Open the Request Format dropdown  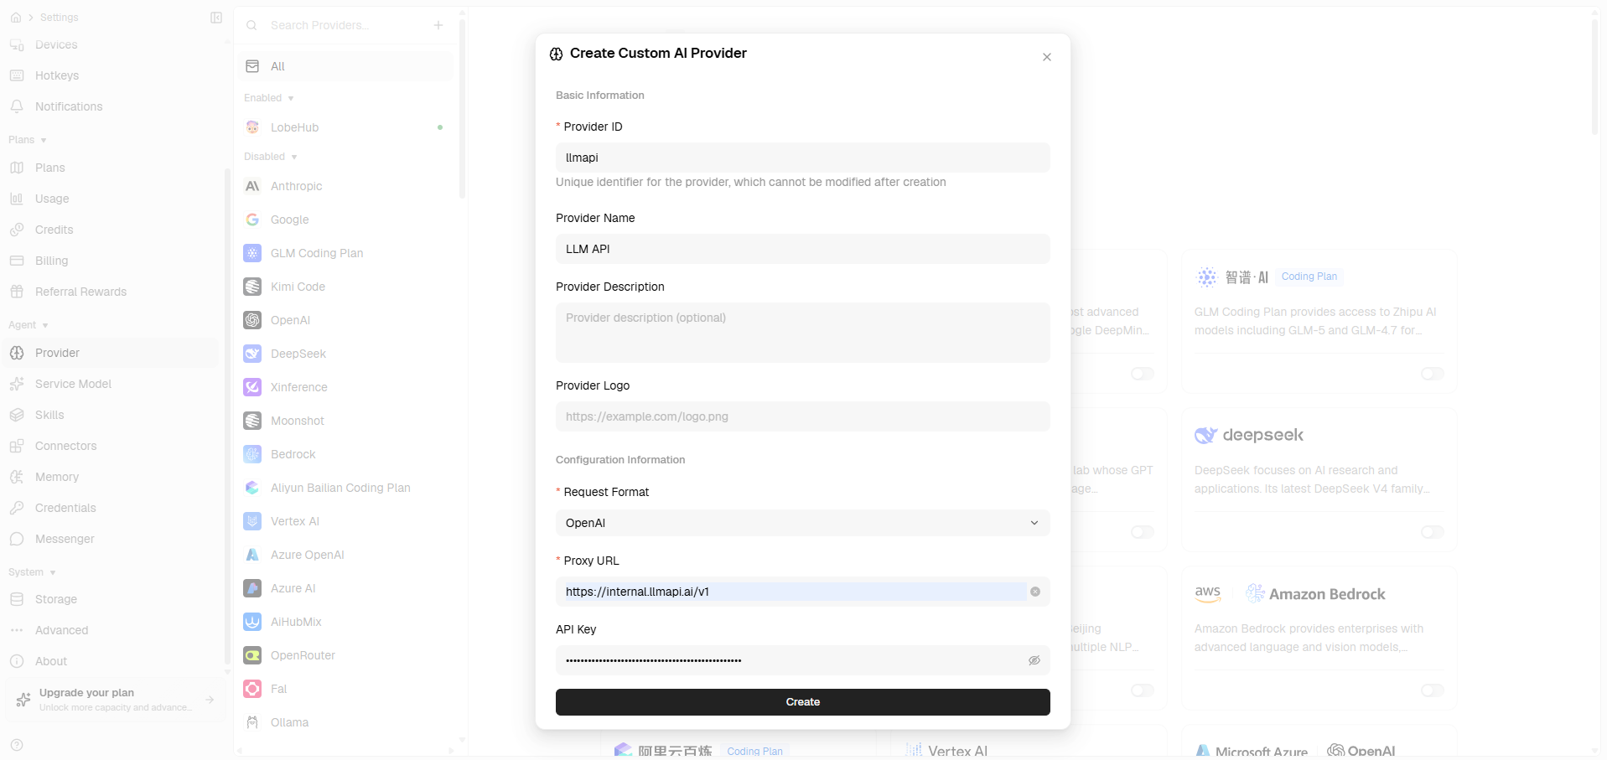pyautogui.click(x=803, y=523)
